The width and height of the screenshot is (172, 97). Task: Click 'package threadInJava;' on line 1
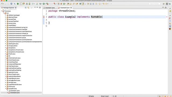(x=62, y=11)
